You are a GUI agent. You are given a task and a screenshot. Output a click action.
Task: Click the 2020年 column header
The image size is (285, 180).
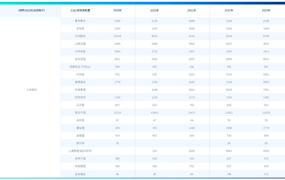154,10
